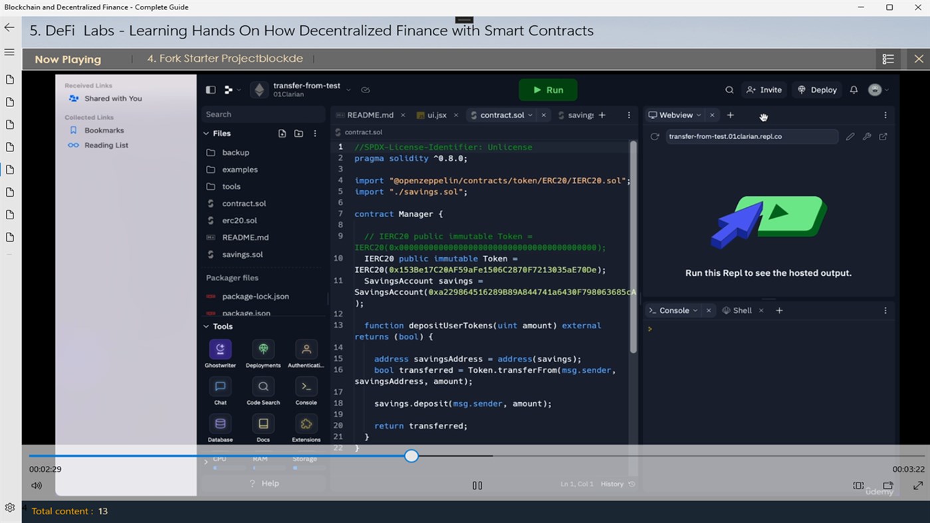
Task: Create a new file in the Files panel
Action: tap(282, 133)
